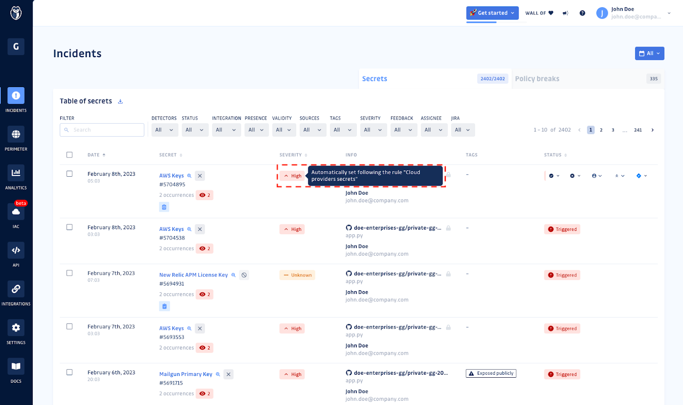Click the eye occurrences badge for incident #5693553
683x405 pixels.
point(204,348)
